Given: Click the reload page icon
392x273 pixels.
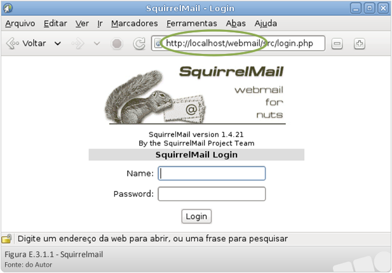Looking at the screenshot, I should 139,43.
